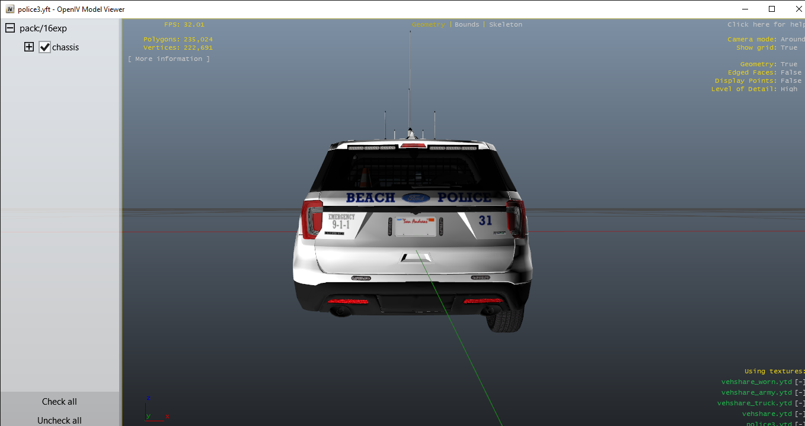Remove vehshare_truck.ytd using its [-] icon
This screenshot has width=805, height=426.
(800, 404)
